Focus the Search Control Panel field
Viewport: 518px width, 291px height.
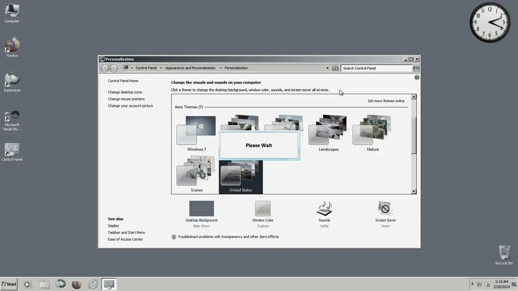pyautogui.click(x=377, y=68)
